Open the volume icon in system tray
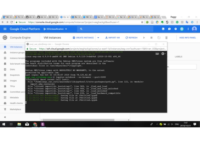This screenshot has height=142, width=200. [172, 124]
